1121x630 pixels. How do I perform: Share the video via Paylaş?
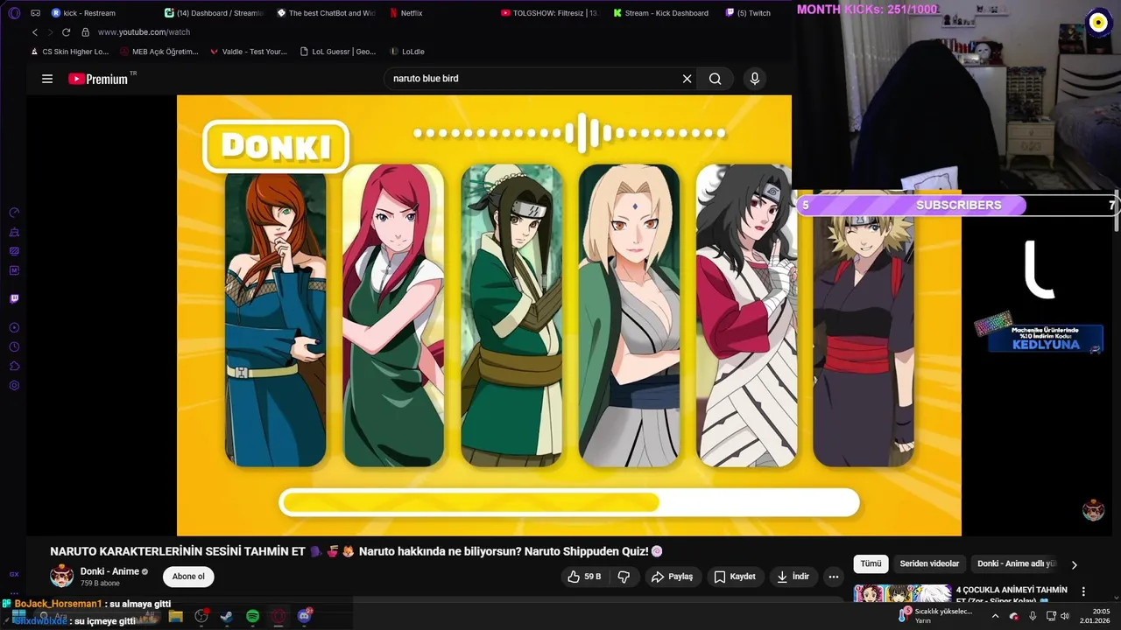[x=672, y=577]
